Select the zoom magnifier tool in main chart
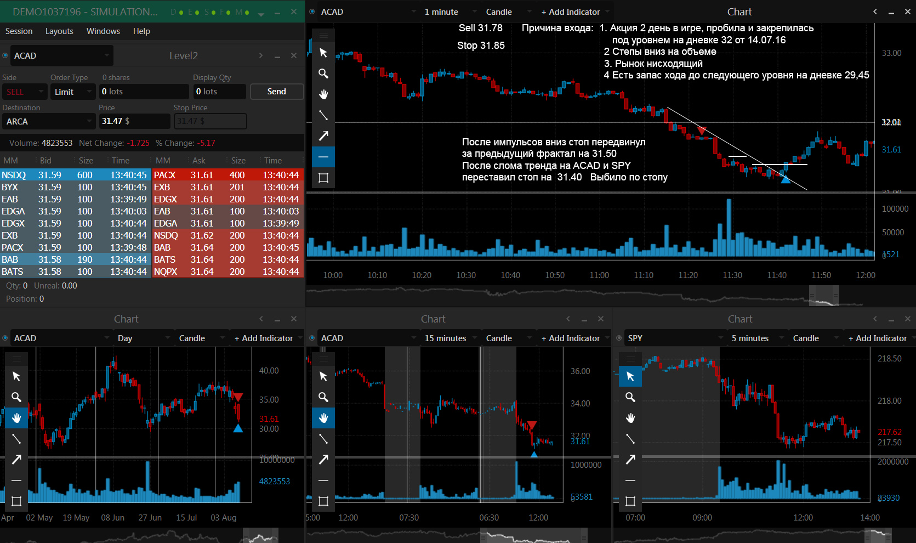This screenshot has width=916, height=543. [x=323, y=73]
